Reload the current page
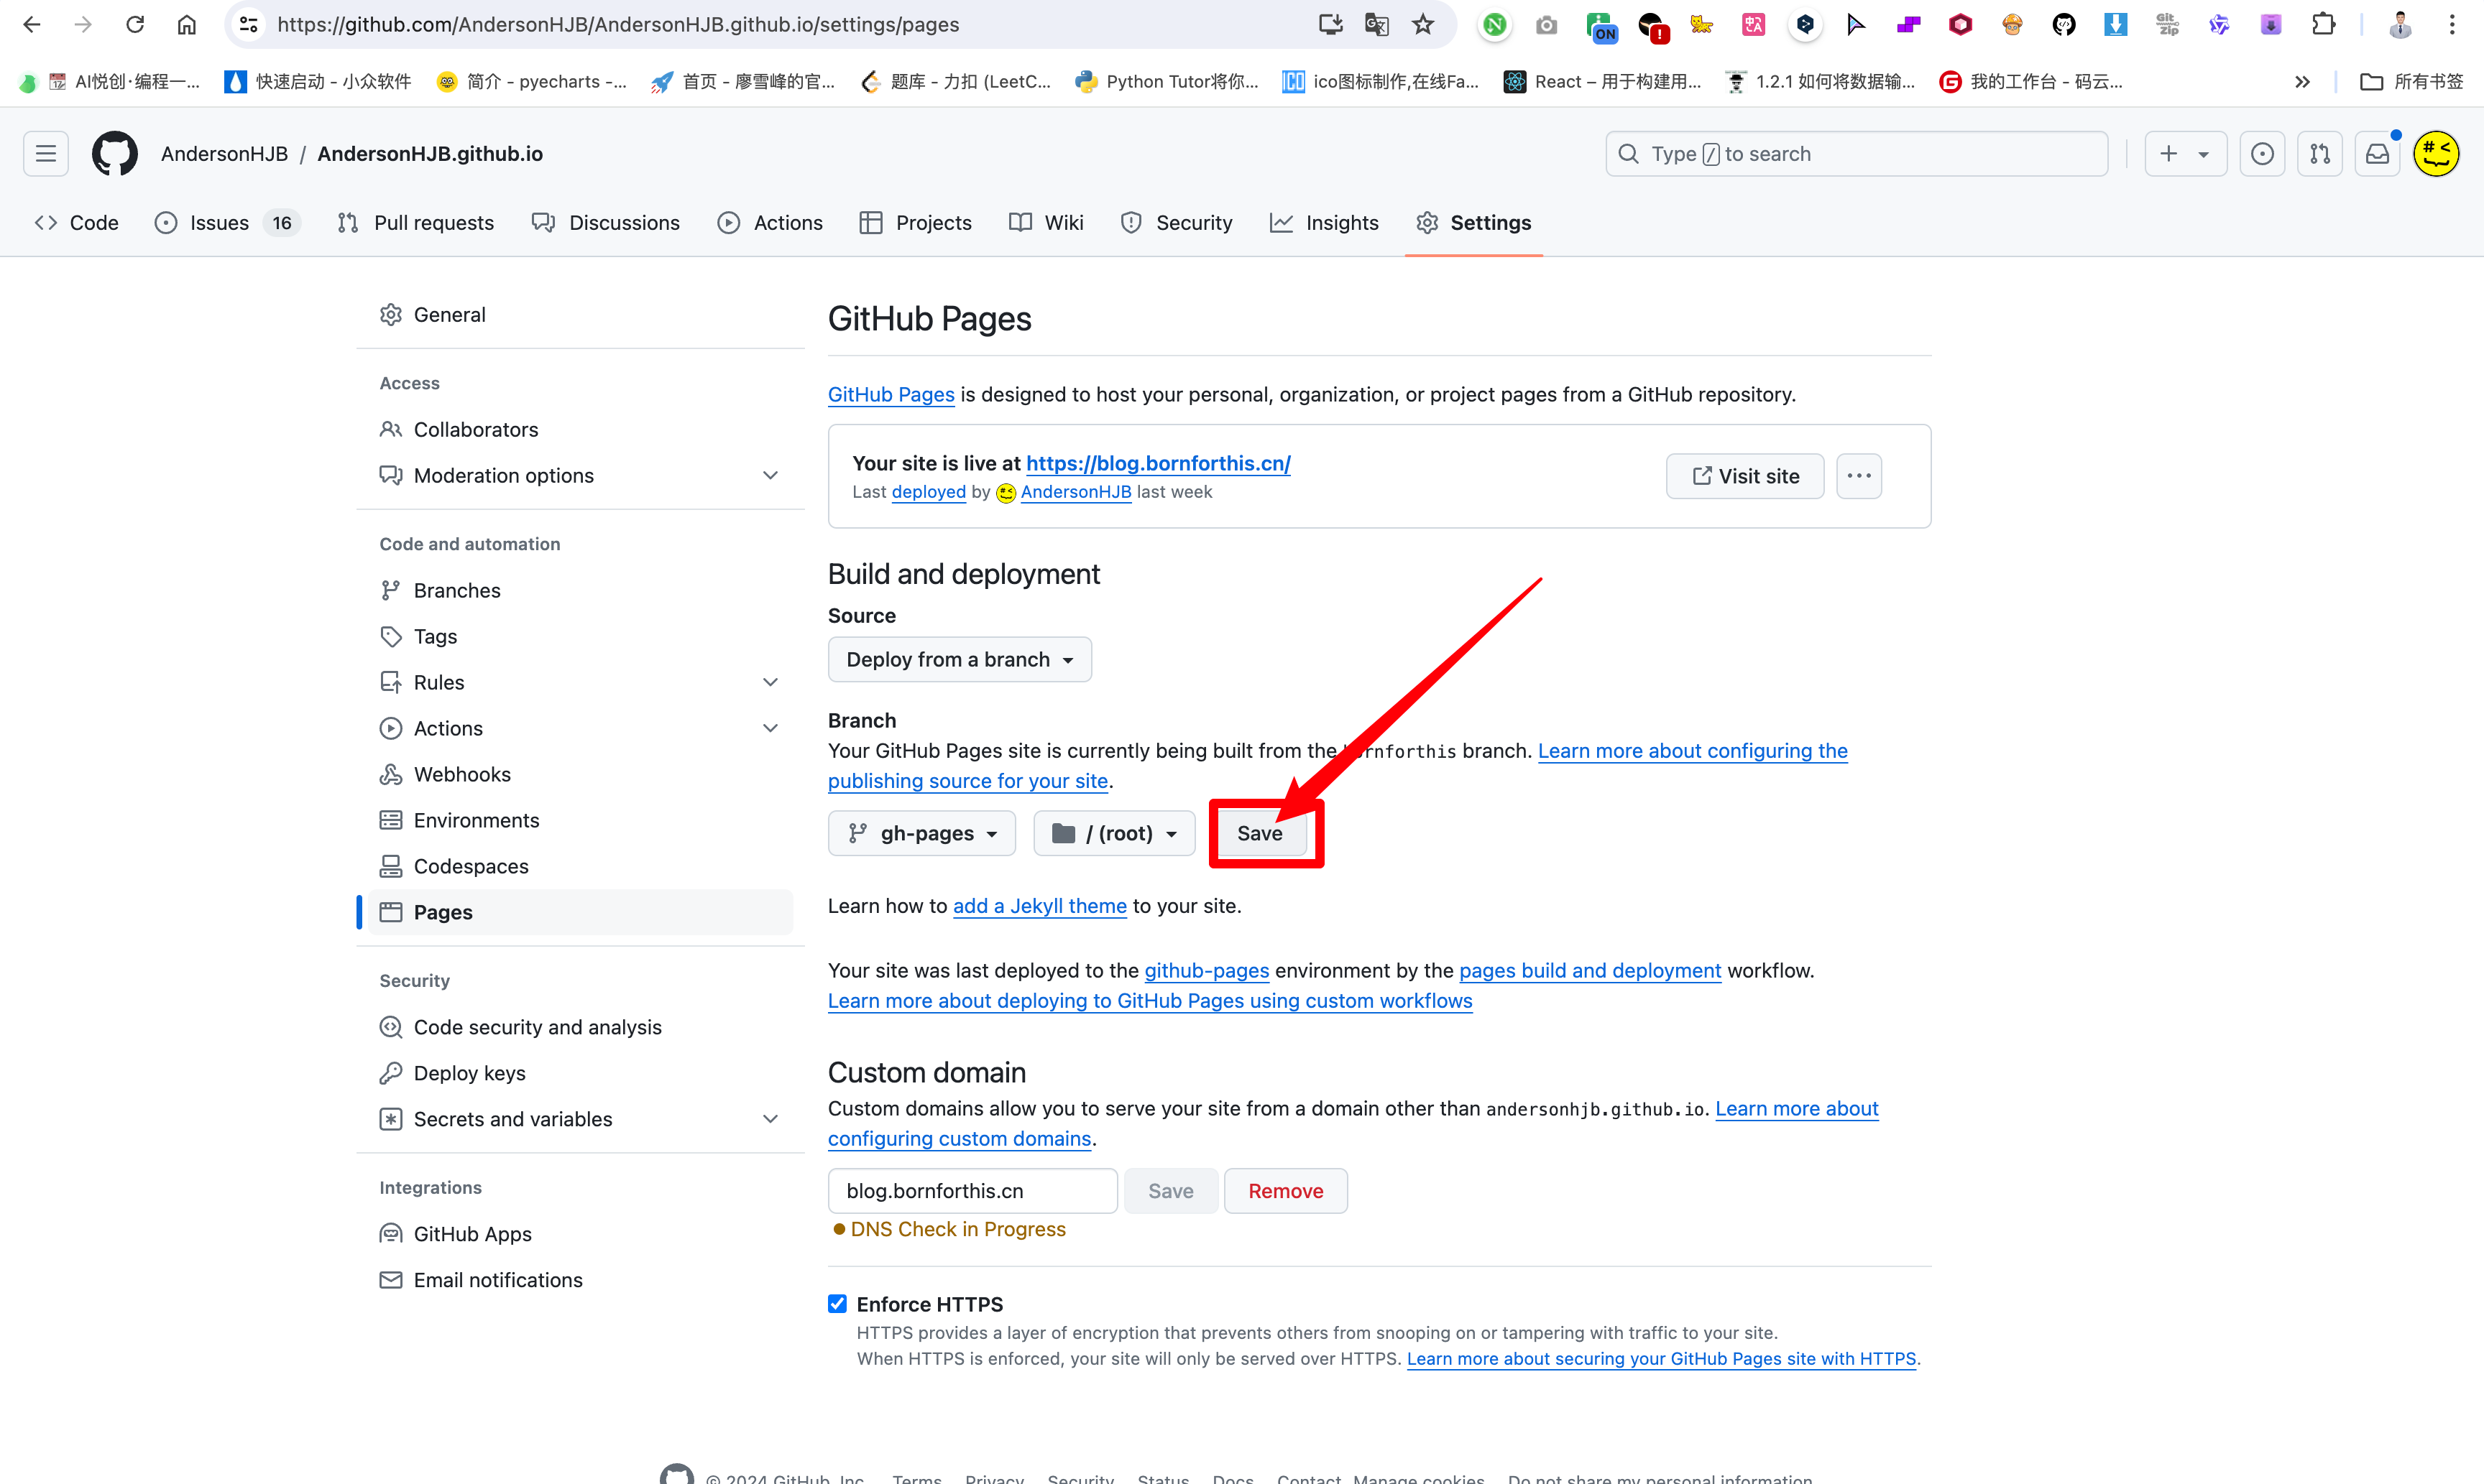Viewport: 2484px width, 1484px height. point(135,24)
